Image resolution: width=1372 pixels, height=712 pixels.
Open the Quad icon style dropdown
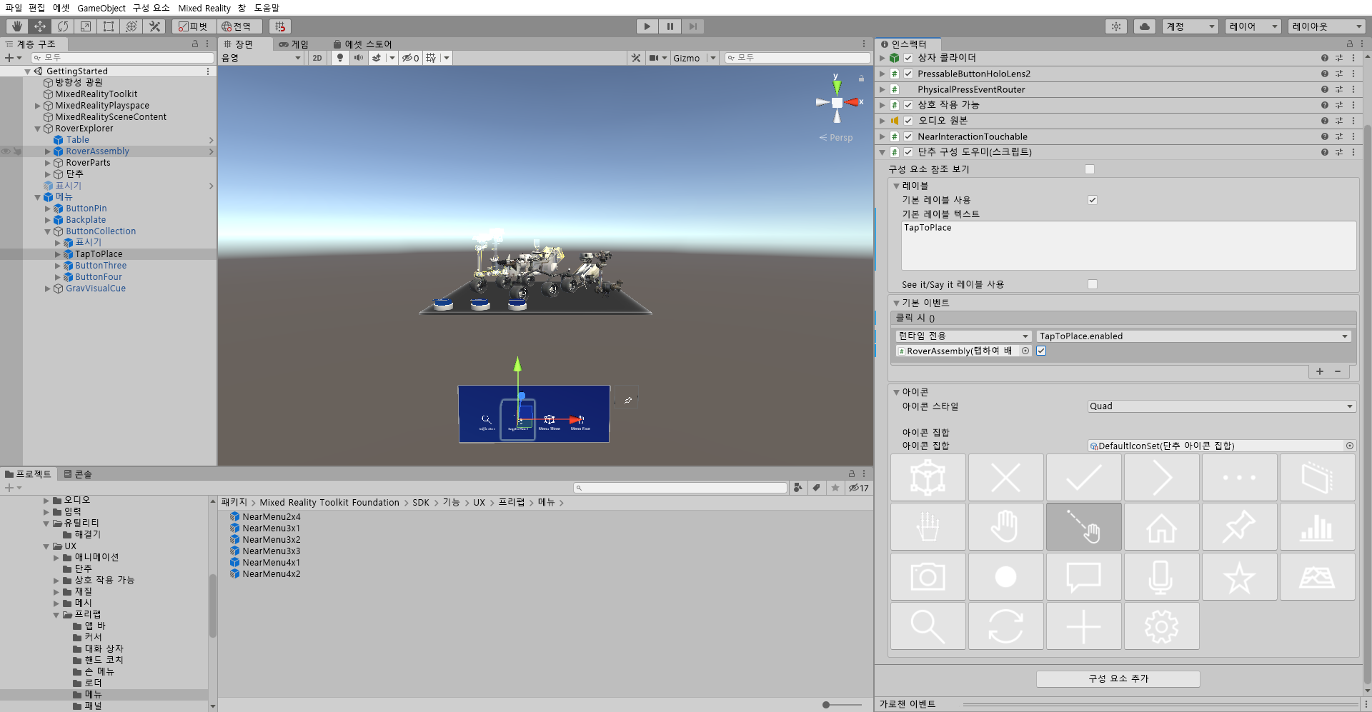point(1221,406)
